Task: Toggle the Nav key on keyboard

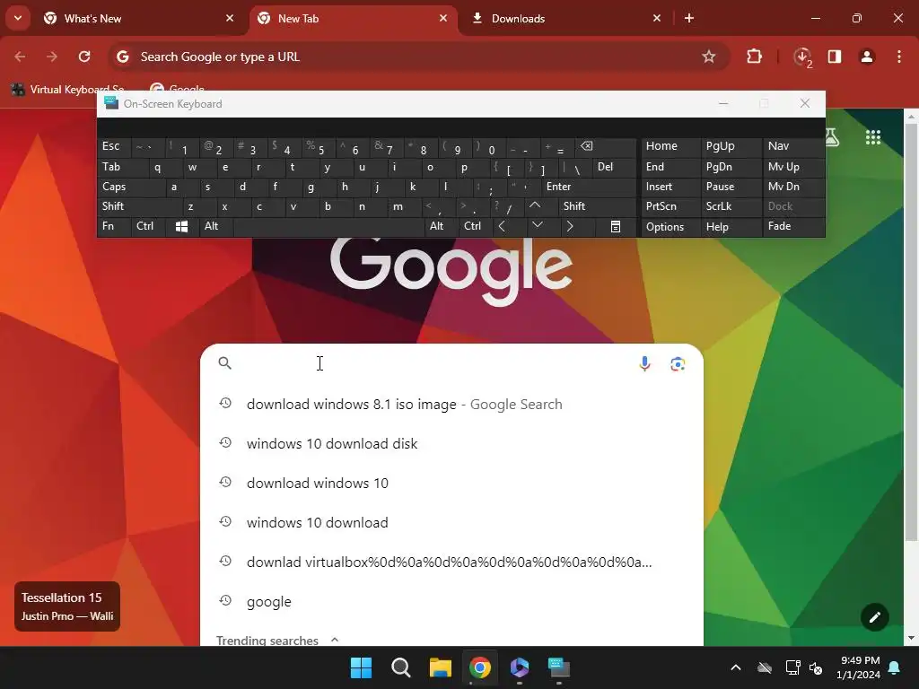Action: click(793, 146)
